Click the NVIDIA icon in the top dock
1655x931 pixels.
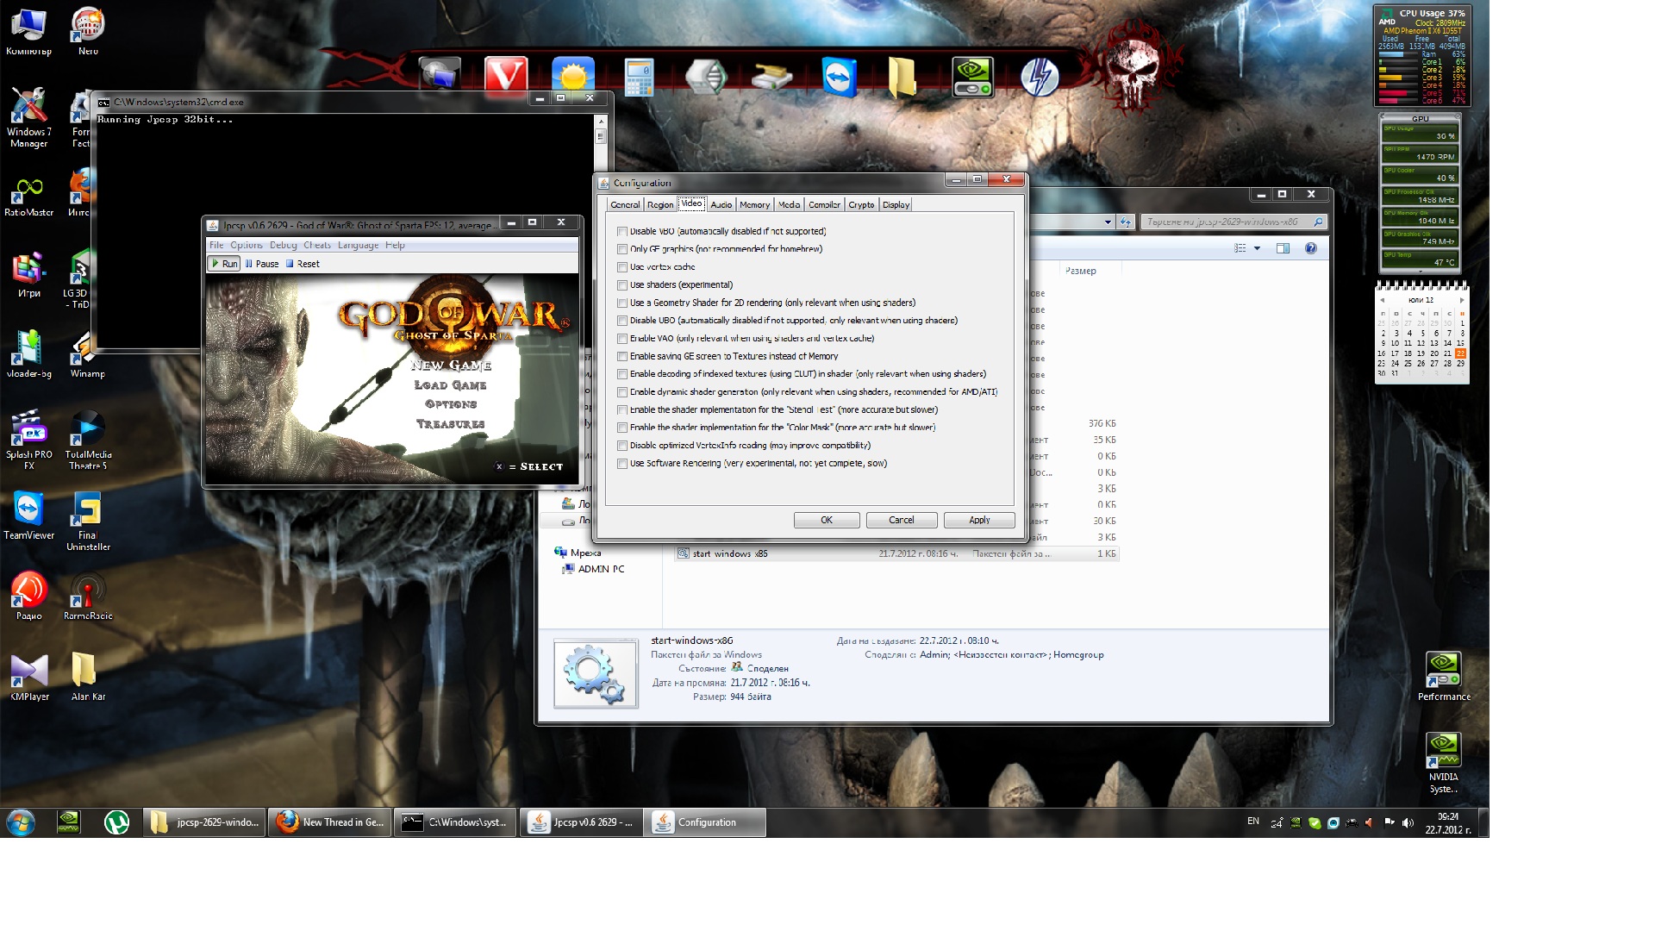point(972,78)
